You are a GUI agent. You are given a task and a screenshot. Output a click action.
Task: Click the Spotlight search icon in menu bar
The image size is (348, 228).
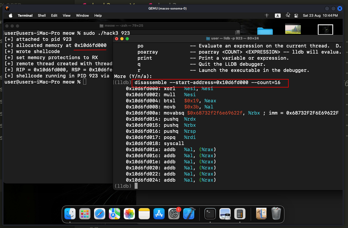[288, 15]
